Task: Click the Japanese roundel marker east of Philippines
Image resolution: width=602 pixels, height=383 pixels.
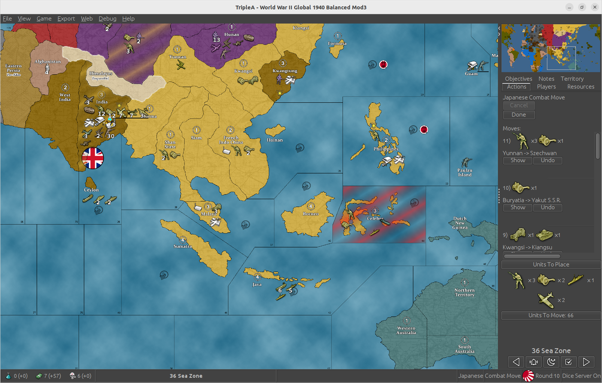Action: coord(424,130)
